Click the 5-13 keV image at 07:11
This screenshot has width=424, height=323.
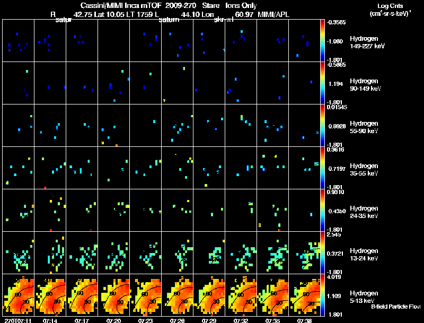point(19,295)
